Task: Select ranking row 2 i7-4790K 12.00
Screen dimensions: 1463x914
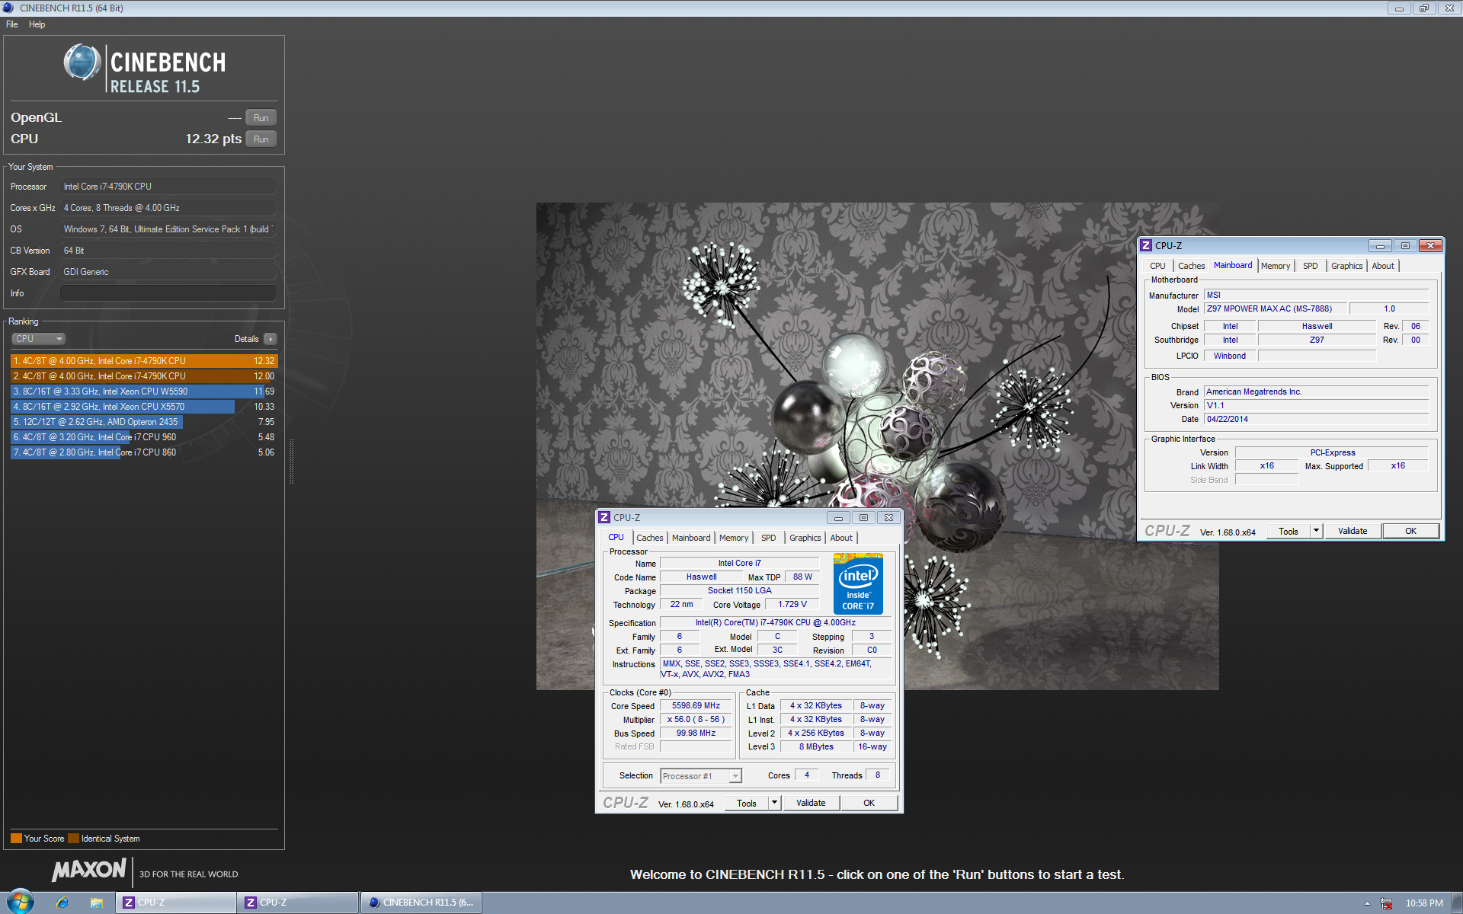Action: (144, 376)
